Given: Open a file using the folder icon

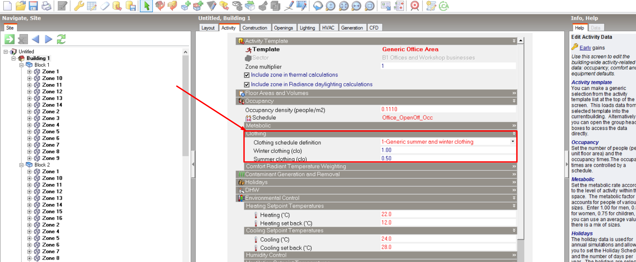Looking at the screenshot, I should [20, 6].
